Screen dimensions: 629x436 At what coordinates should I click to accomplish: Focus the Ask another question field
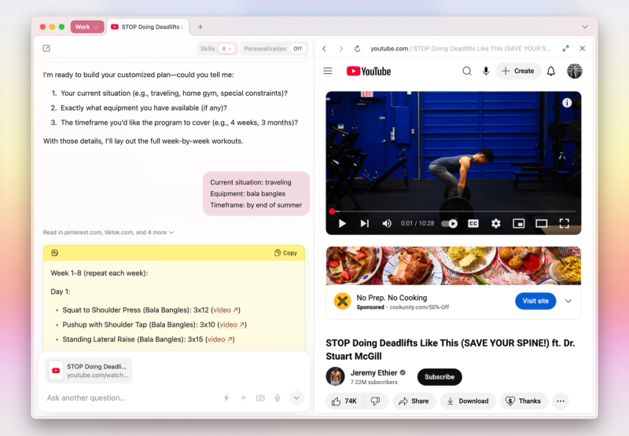coord(132,398)
